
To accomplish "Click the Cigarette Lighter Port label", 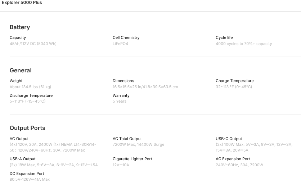I will [x=132, y=159].
